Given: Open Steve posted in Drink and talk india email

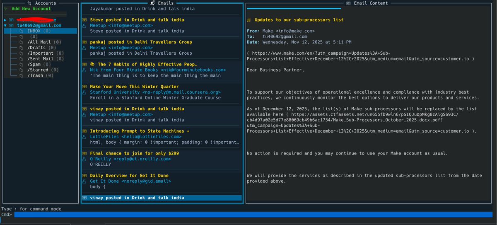Looking at the screenshot, I should point(137,20).
